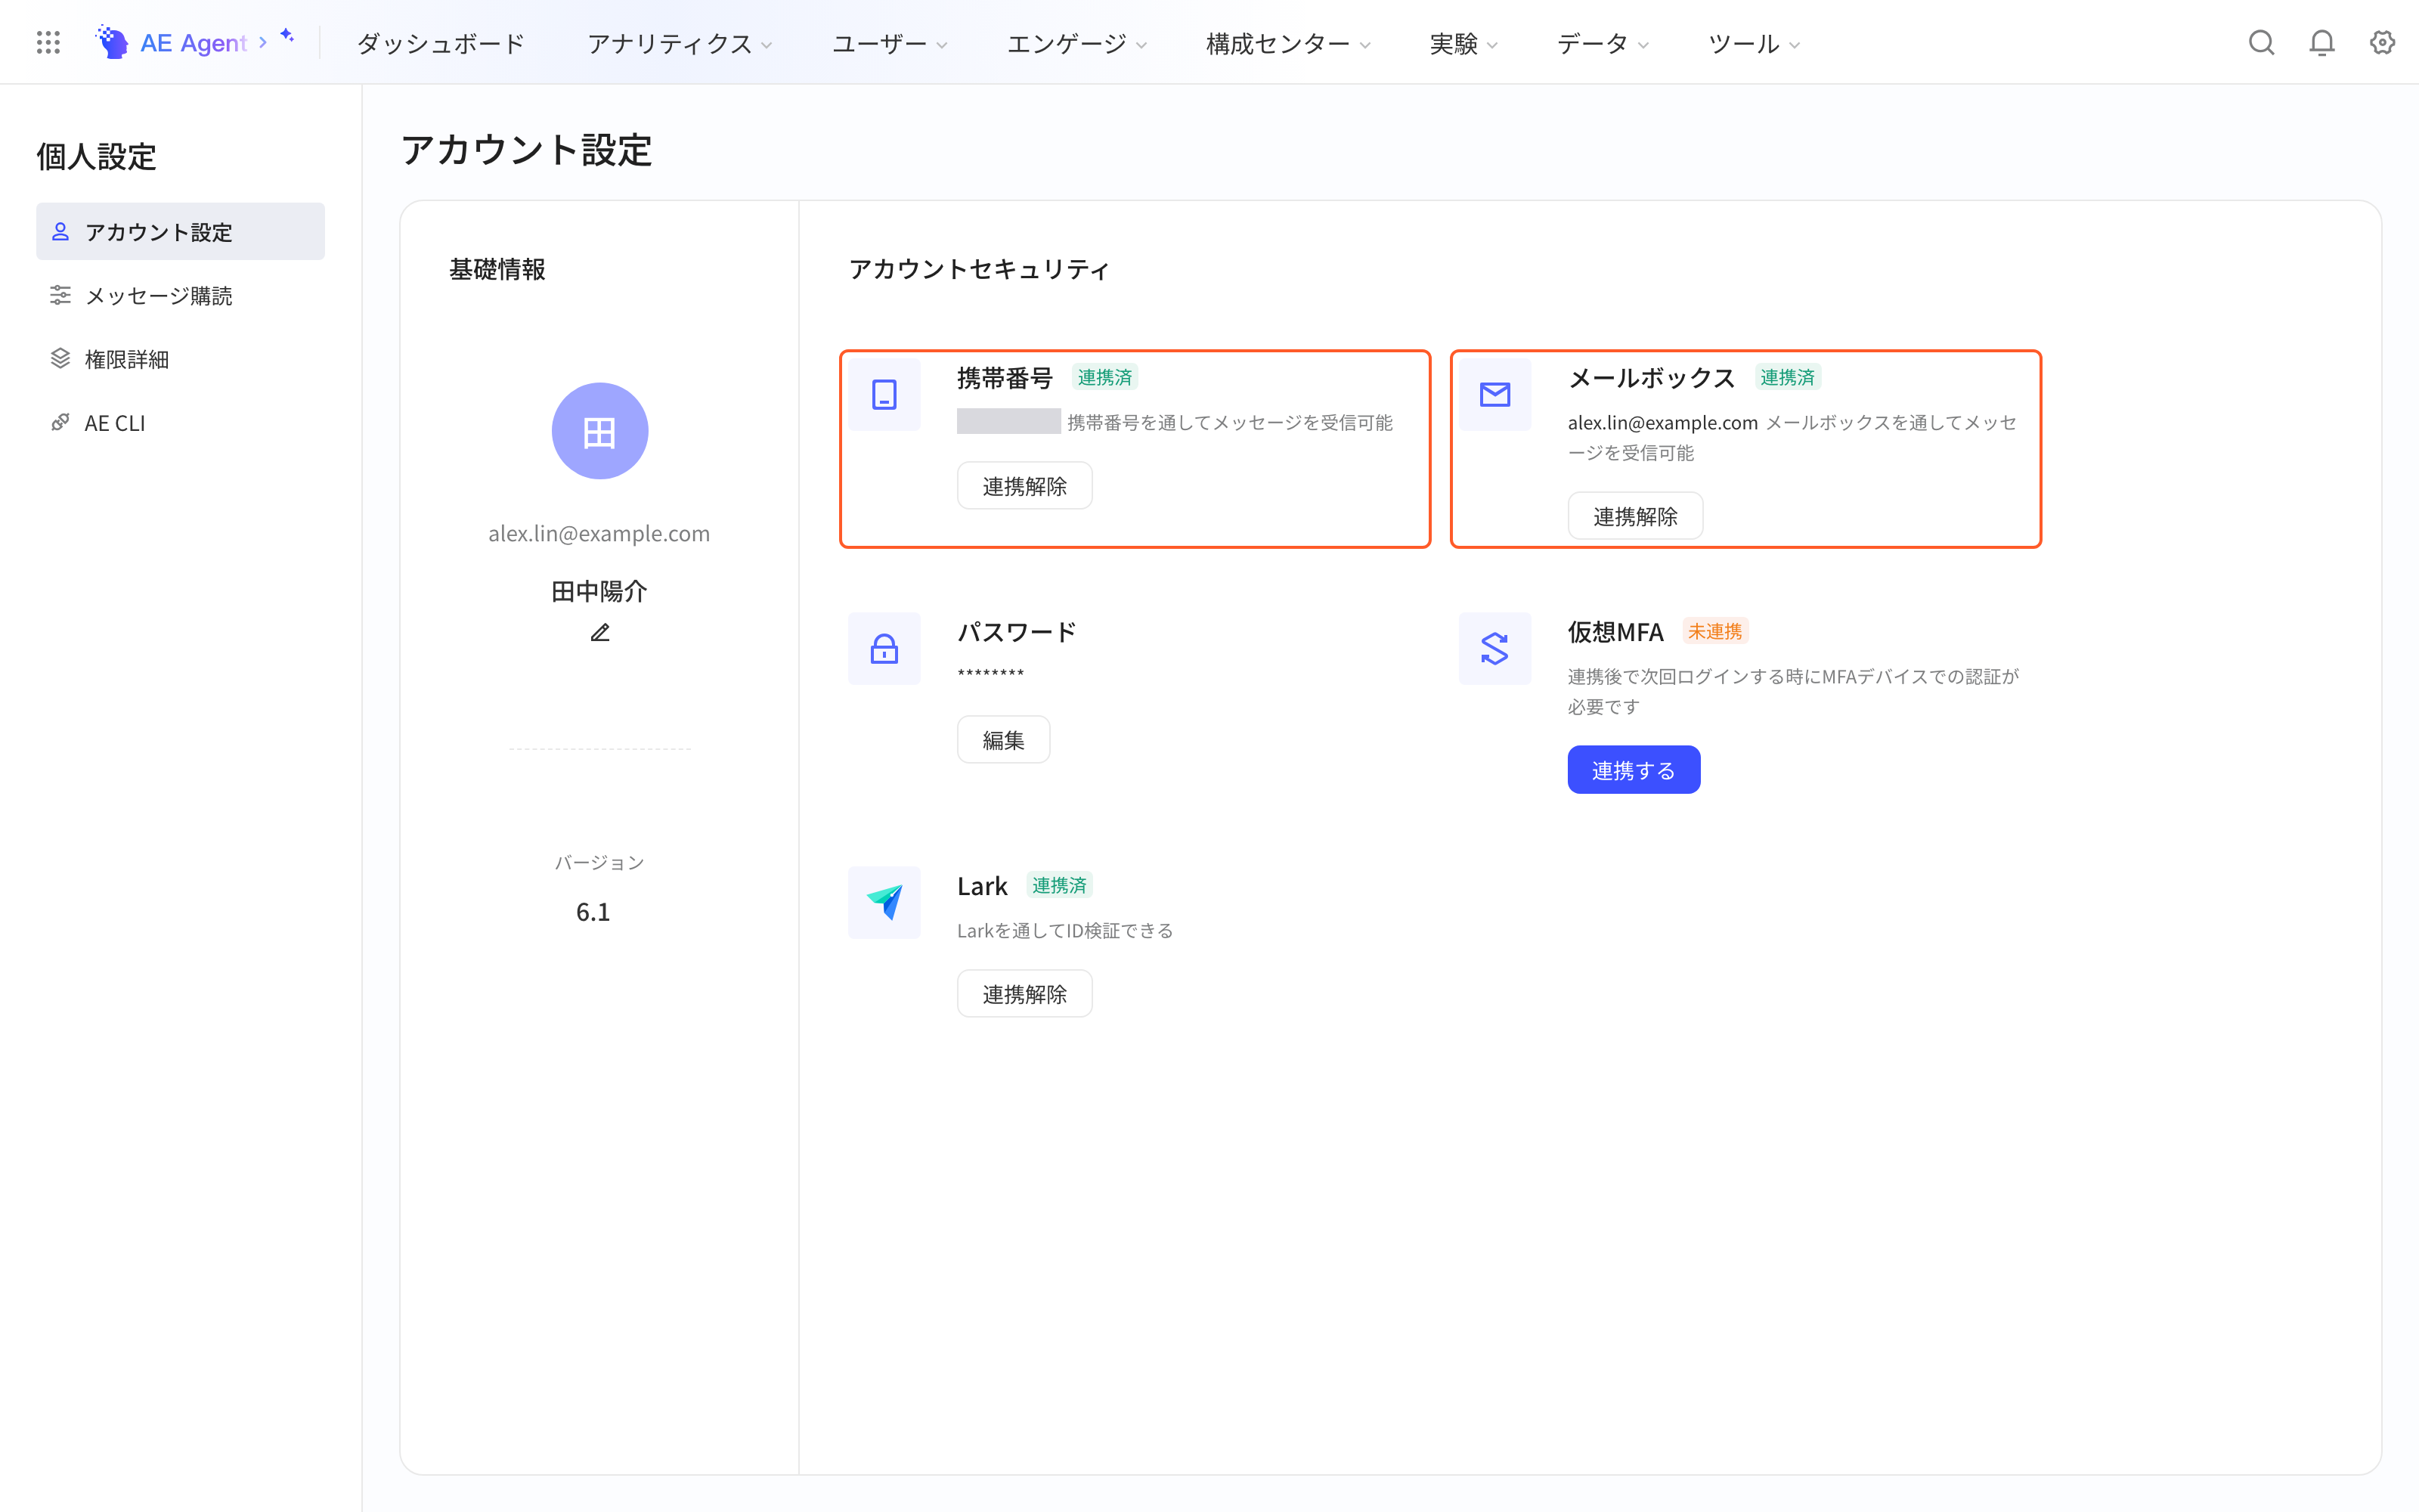2419x1512 pixels.
Task: Click the blue 連携する button
Action: click(x=1634, y=770)
